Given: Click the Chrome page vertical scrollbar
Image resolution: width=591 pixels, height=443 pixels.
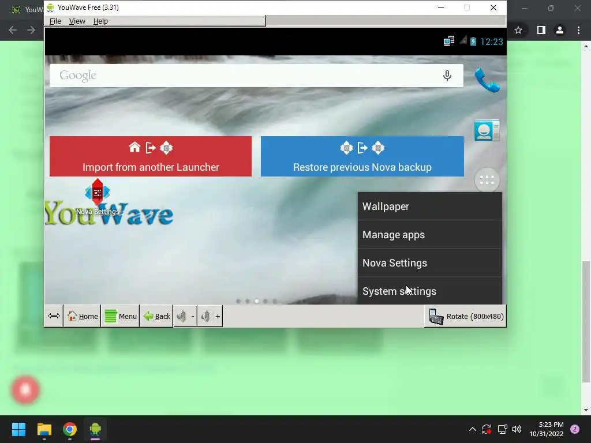Looking at the screenshot, I should (x=586, y=321).
